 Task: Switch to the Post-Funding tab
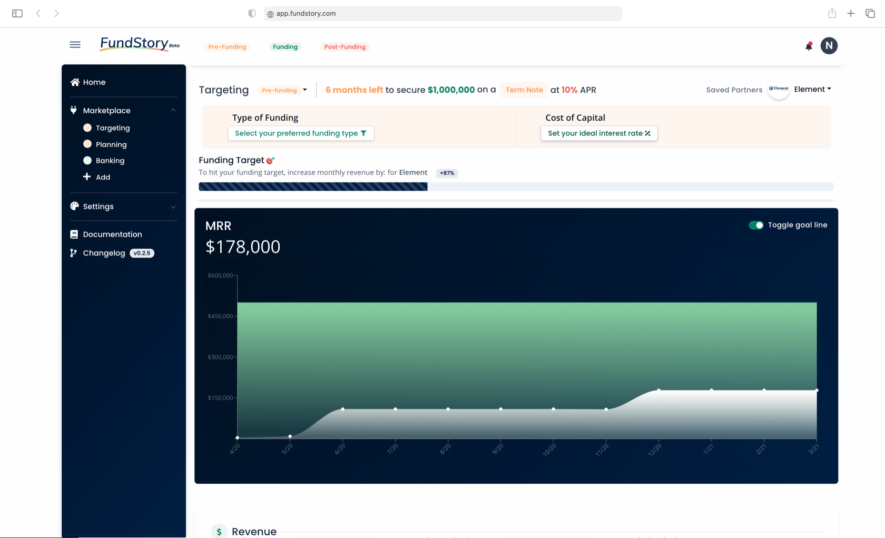(345, 47)
